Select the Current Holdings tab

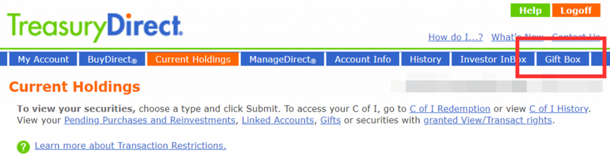coord(193,59)
